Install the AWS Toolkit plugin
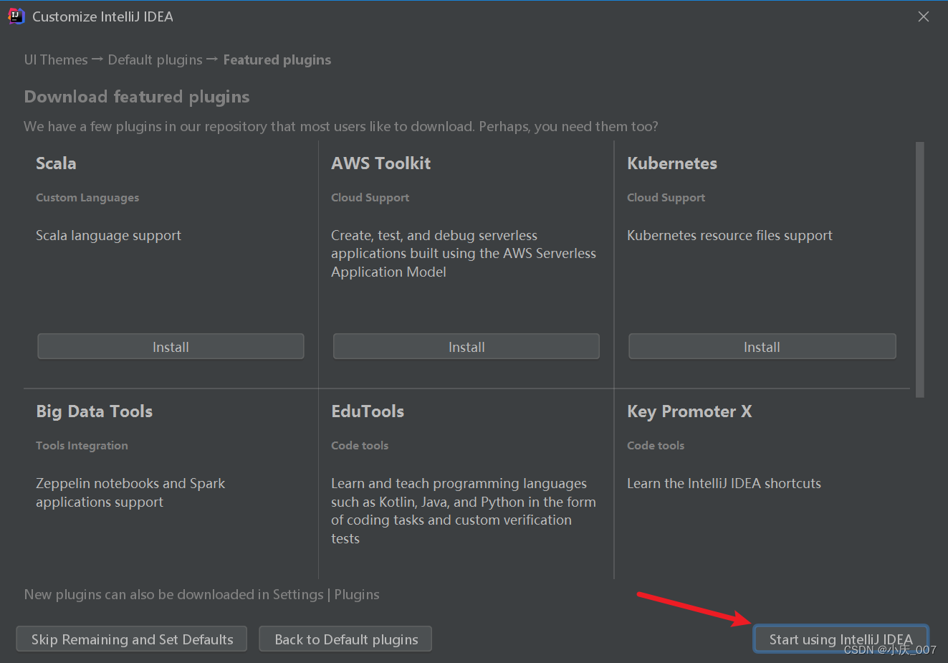Viewport: 948px width, 663px height. point(466,345)
